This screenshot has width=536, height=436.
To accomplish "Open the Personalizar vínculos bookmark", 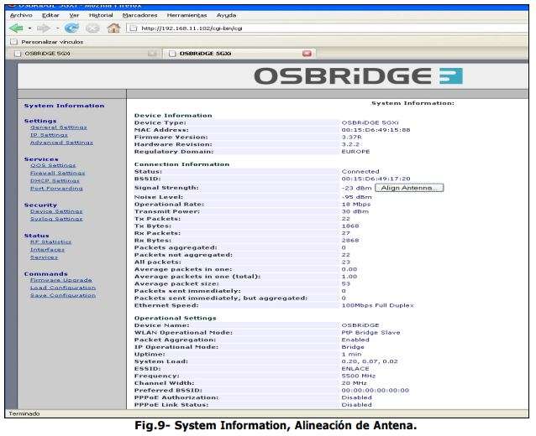I will click(x=44, y=40).
